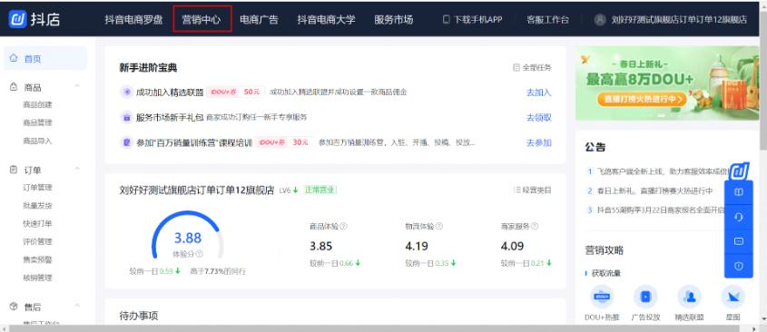This screenshot has width=767, height=332.
Task: Click the 正常营业 status tag
Action: pyautogui.click(x=320, y=190)
